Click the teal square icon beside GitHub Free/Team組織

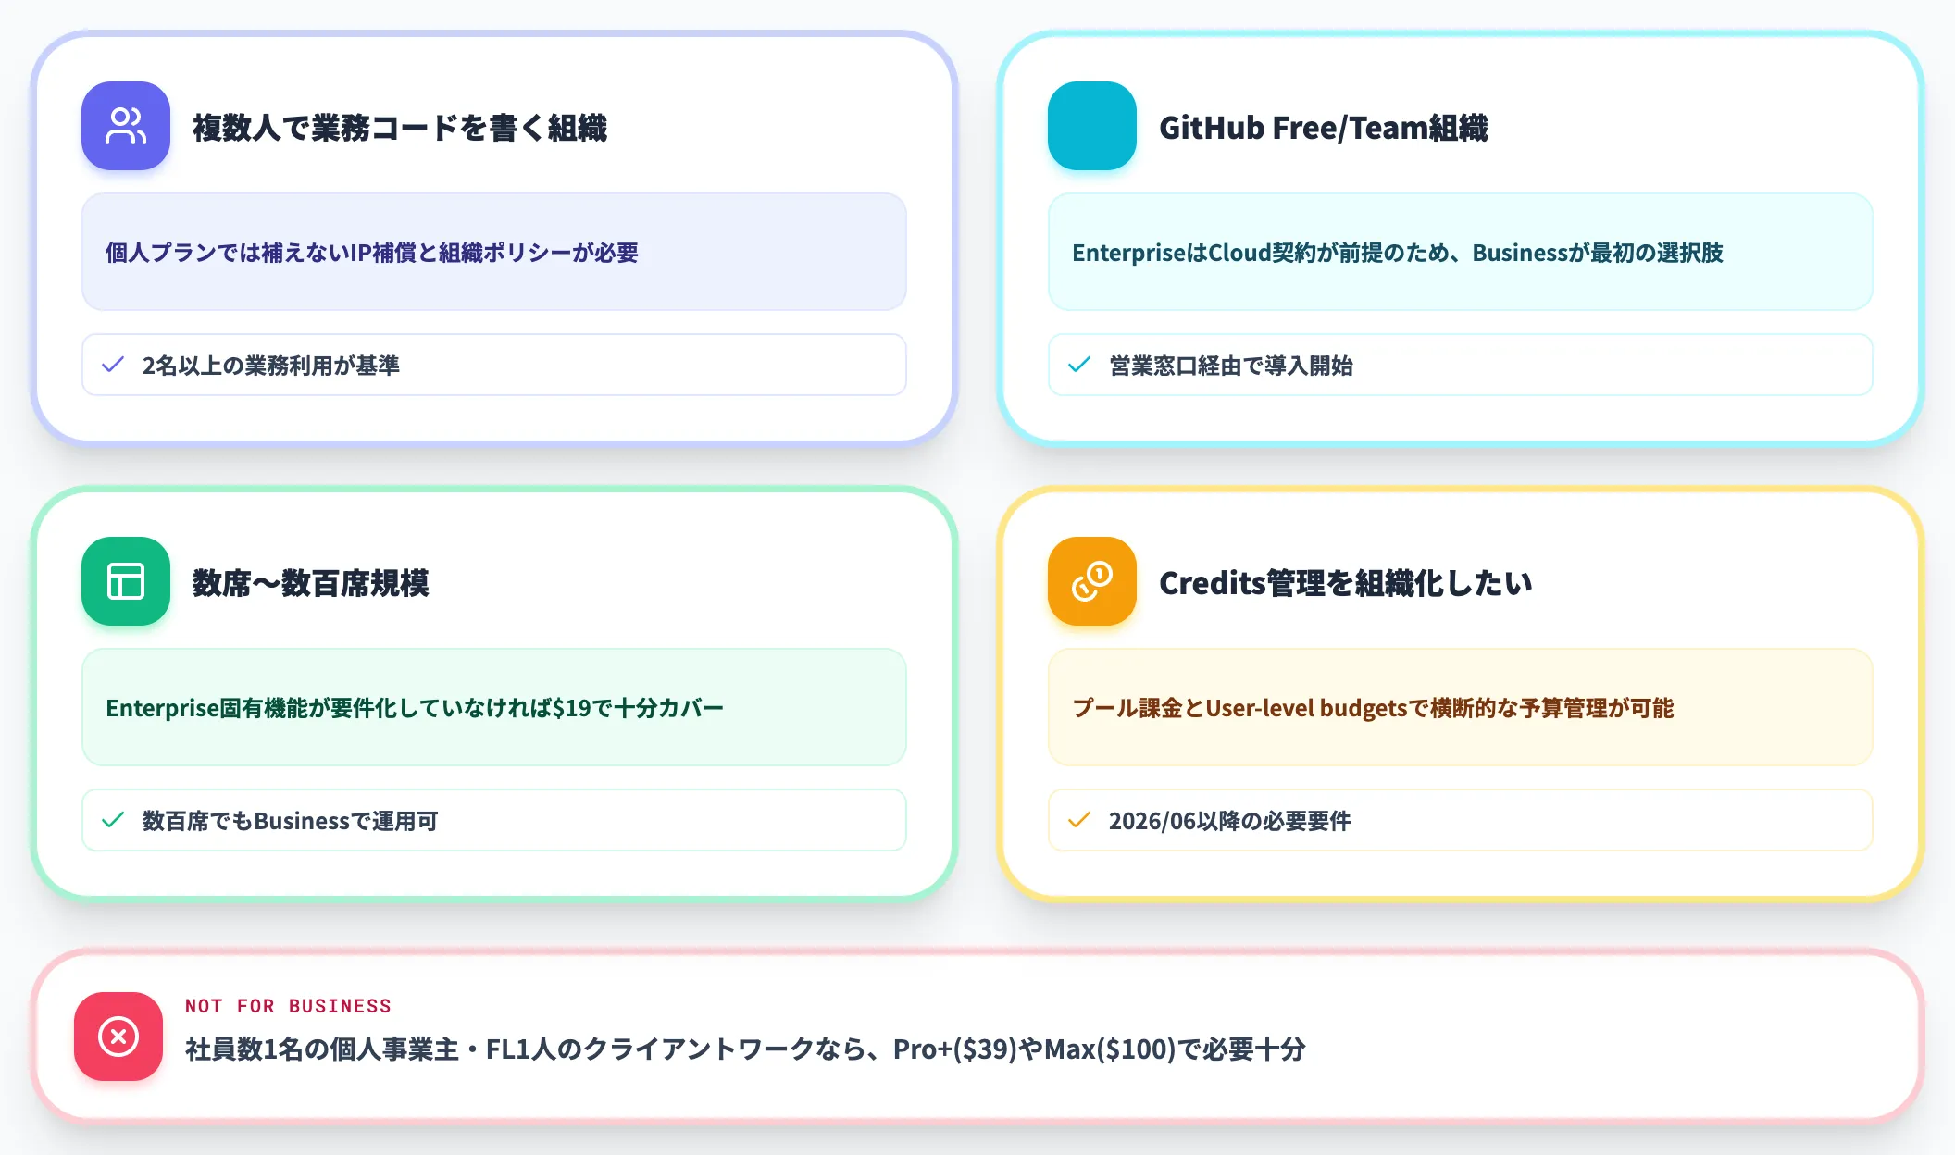1092,126
